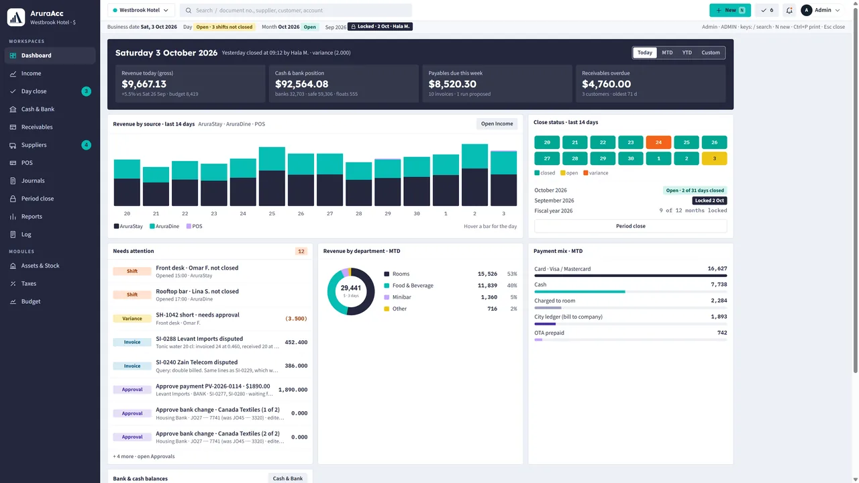
Task: Click the Needs attention count badge 12
Action: pyautogui.click(x=301, y=251)
